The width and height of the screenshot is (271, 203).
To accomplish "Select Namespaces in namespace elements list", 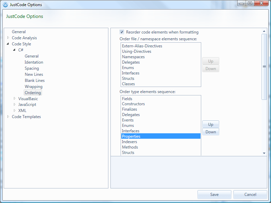I will (161, 57).
